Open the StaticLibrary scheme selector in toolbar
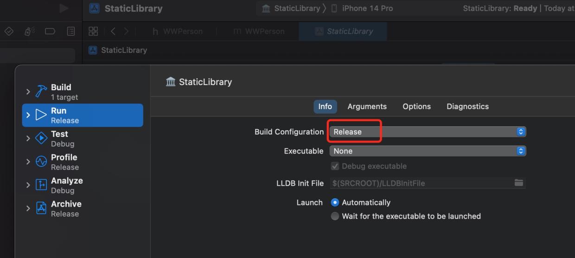The height and width of the screenshot is (258, 575). 291,8
